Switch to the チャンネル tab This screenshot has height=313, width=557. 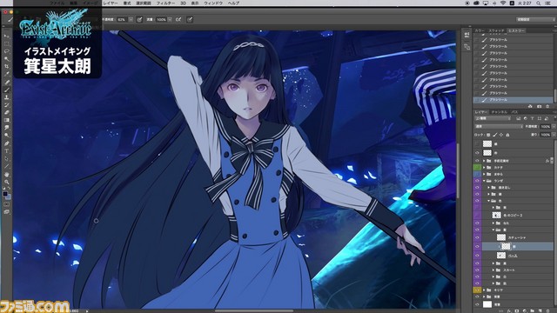click(x=500, y=112)
